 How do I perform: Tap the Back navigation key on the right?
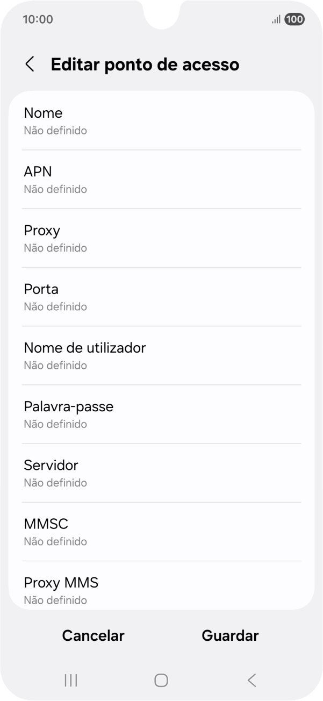[x=252, y=679]
